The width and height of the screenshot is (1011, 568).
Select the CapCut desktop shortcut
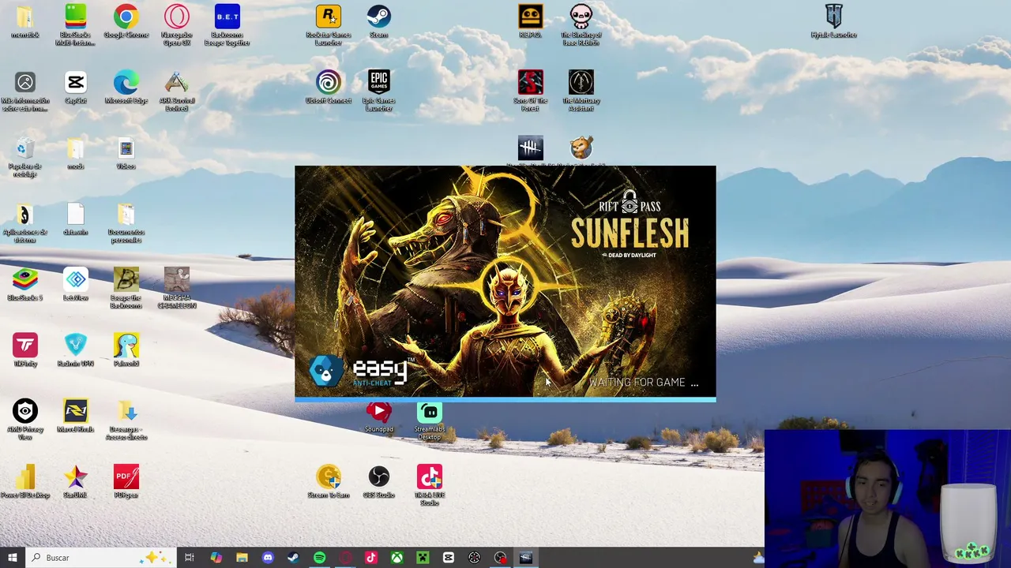(x=76, y=88)
